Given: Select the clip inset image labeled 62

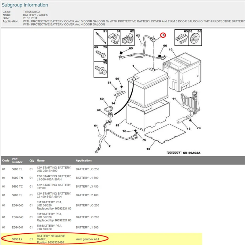Looking at the screenshot, I should tap(128, 38).
